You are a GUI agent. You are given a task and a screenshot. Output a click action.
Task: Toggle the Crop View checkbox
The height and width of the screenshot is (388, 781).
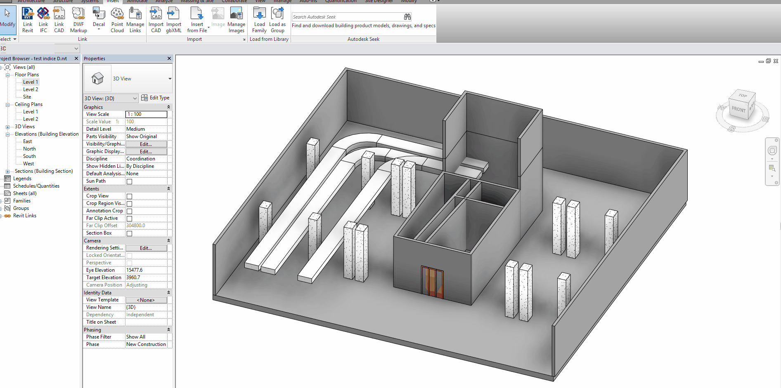129,196
